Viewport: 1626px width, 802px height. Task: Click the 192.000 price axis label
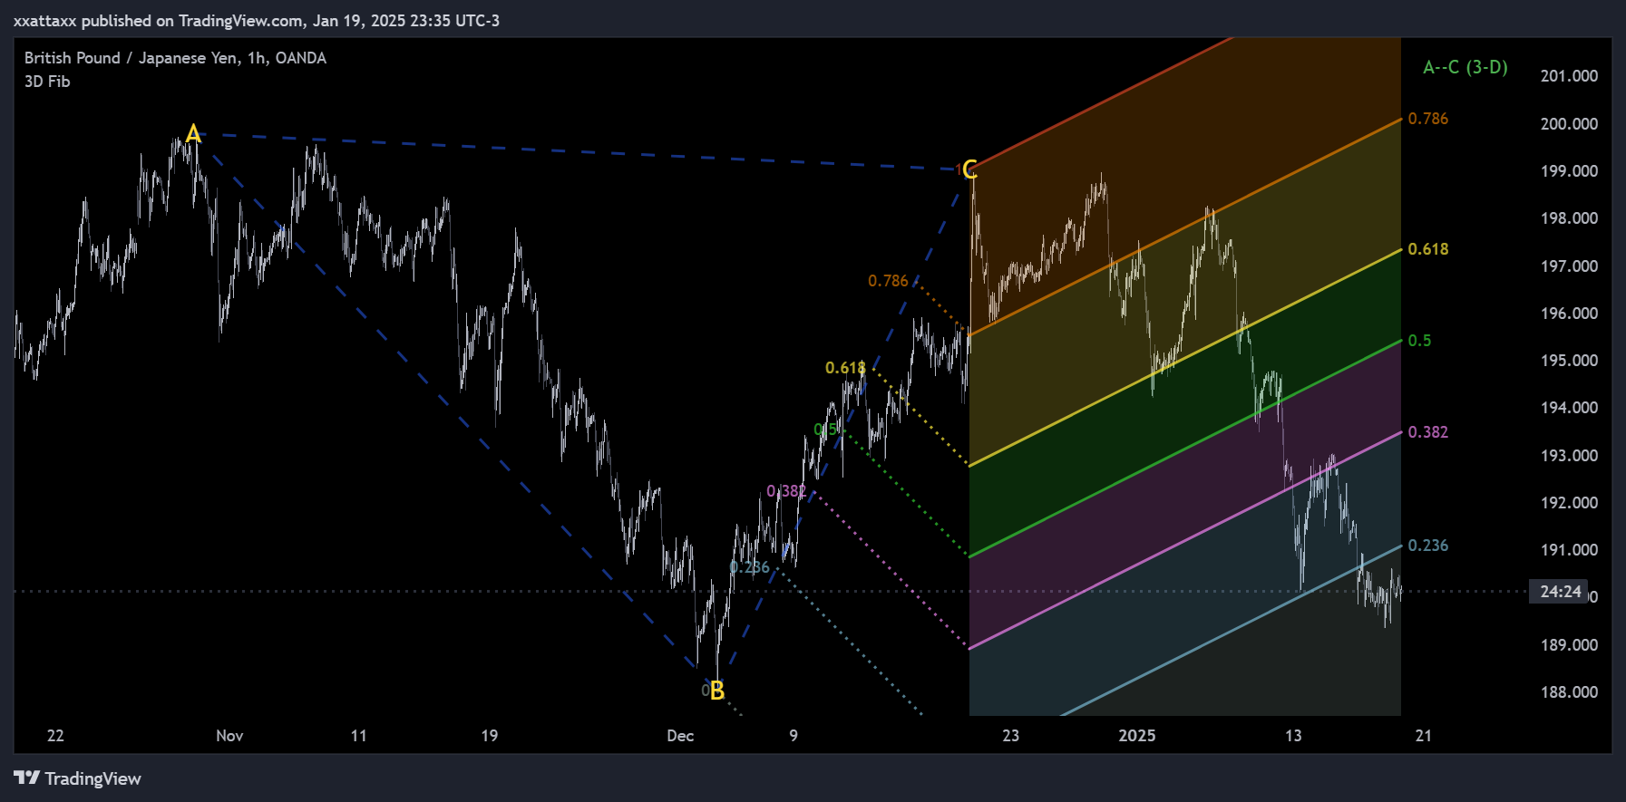(1569, 503)
